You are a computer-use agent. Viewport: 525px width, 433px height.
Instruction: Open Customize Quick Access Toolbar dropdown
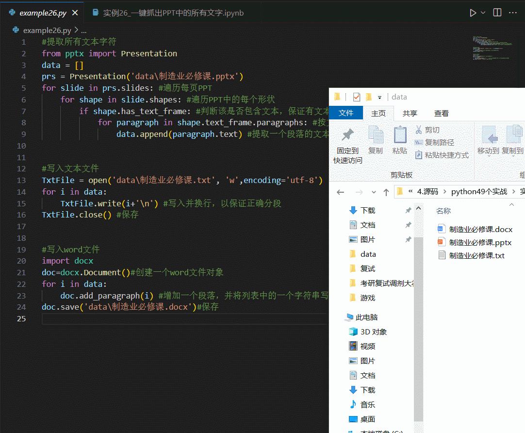(x=380, y=98)
